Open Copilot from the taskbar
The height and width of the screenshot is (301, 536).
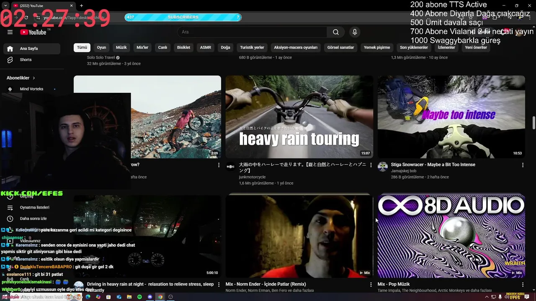(x=98, y=297)
